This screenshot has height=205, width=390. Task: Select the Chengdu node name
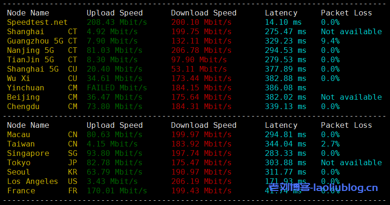click(23, 107)
